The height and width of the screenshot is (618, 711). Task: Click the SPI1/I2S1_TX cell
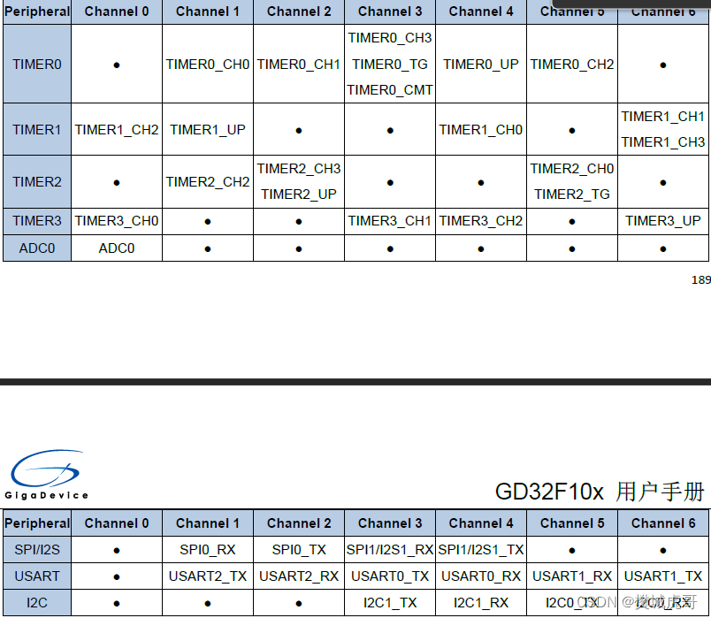pyautogui.click(x=480, y=549)
